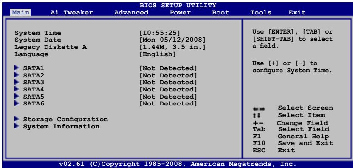Select the SATA6 entry label
353x168 pixels.
pos(34,104)
